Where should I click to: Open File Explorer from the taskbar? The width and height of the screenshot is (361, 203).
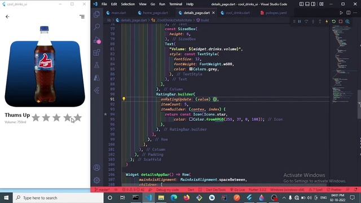[161, 198]
